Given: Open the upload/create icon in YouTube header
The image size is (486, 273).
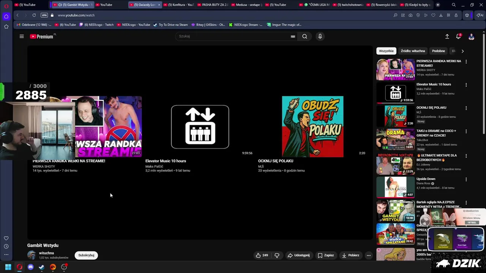Looking at the screenshot, I should (447, 36).
